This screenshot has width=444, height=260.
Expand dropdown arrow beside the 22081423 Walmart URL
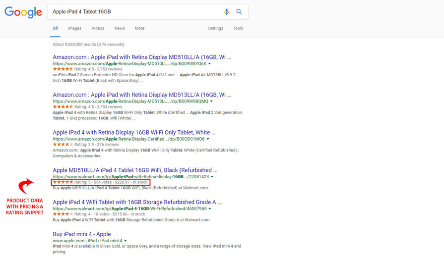(x=212, y=177)
